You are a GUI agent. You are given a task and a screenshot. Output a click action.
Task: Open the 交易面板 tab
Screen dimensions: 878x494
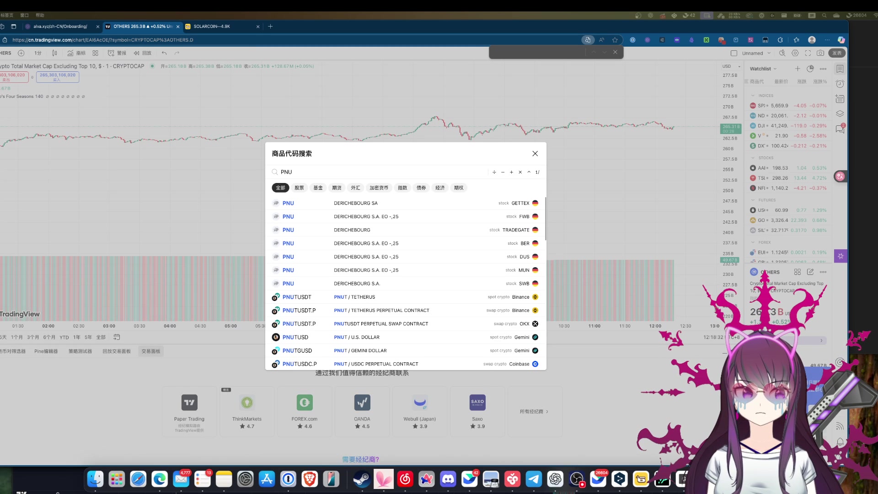coord(150,351)
